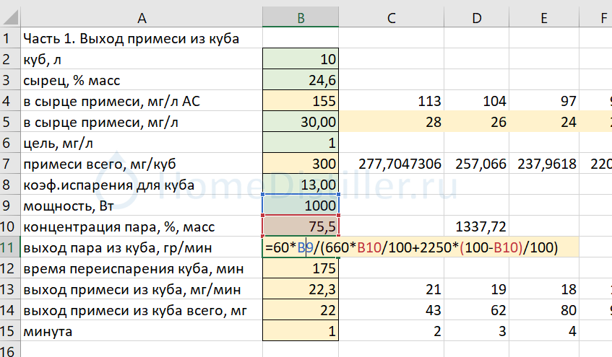Select entire row 11 via row header
Viewport: 612px width, 357px height.
[x=9, y=248]
